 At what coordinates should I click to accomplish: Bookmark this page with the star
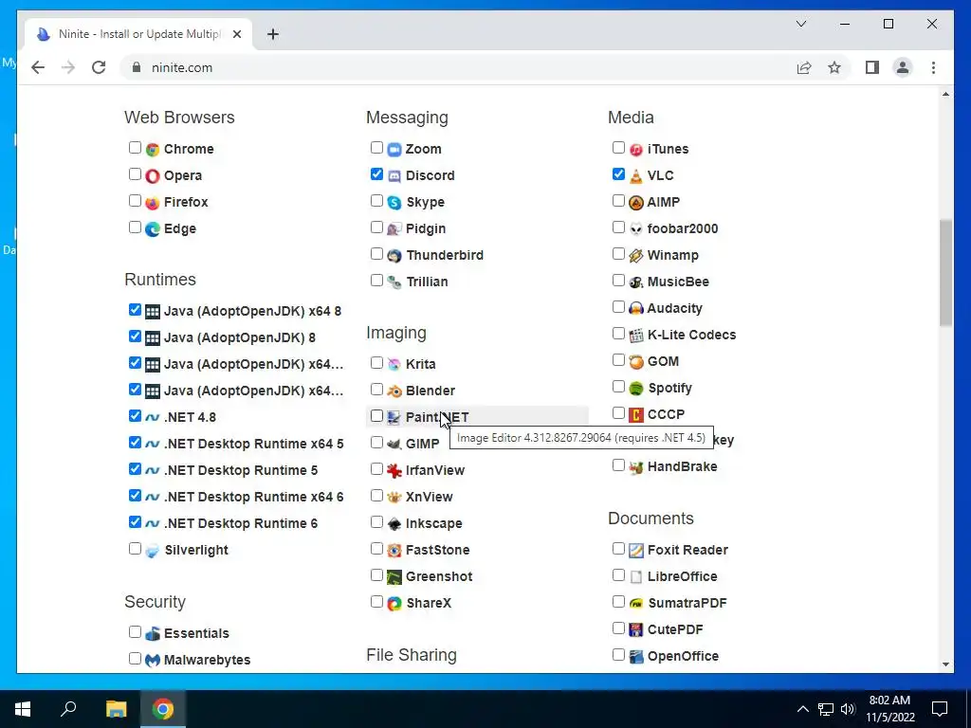coord(834,67)
